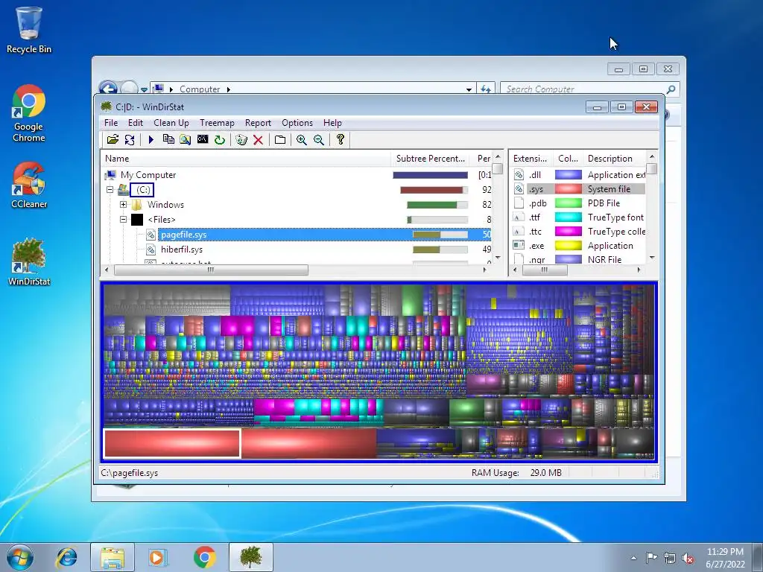Click the Zoom In magnifier icon
This screenshot has height=572, width=763.
[x=302, y=140]
